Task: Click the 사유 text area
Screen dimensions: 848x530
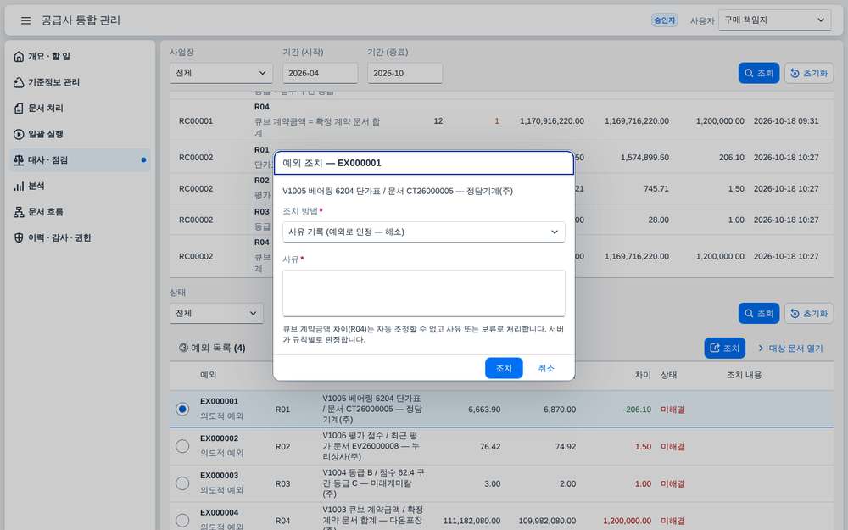Action: pyautogui.click(x=423, y=293)
